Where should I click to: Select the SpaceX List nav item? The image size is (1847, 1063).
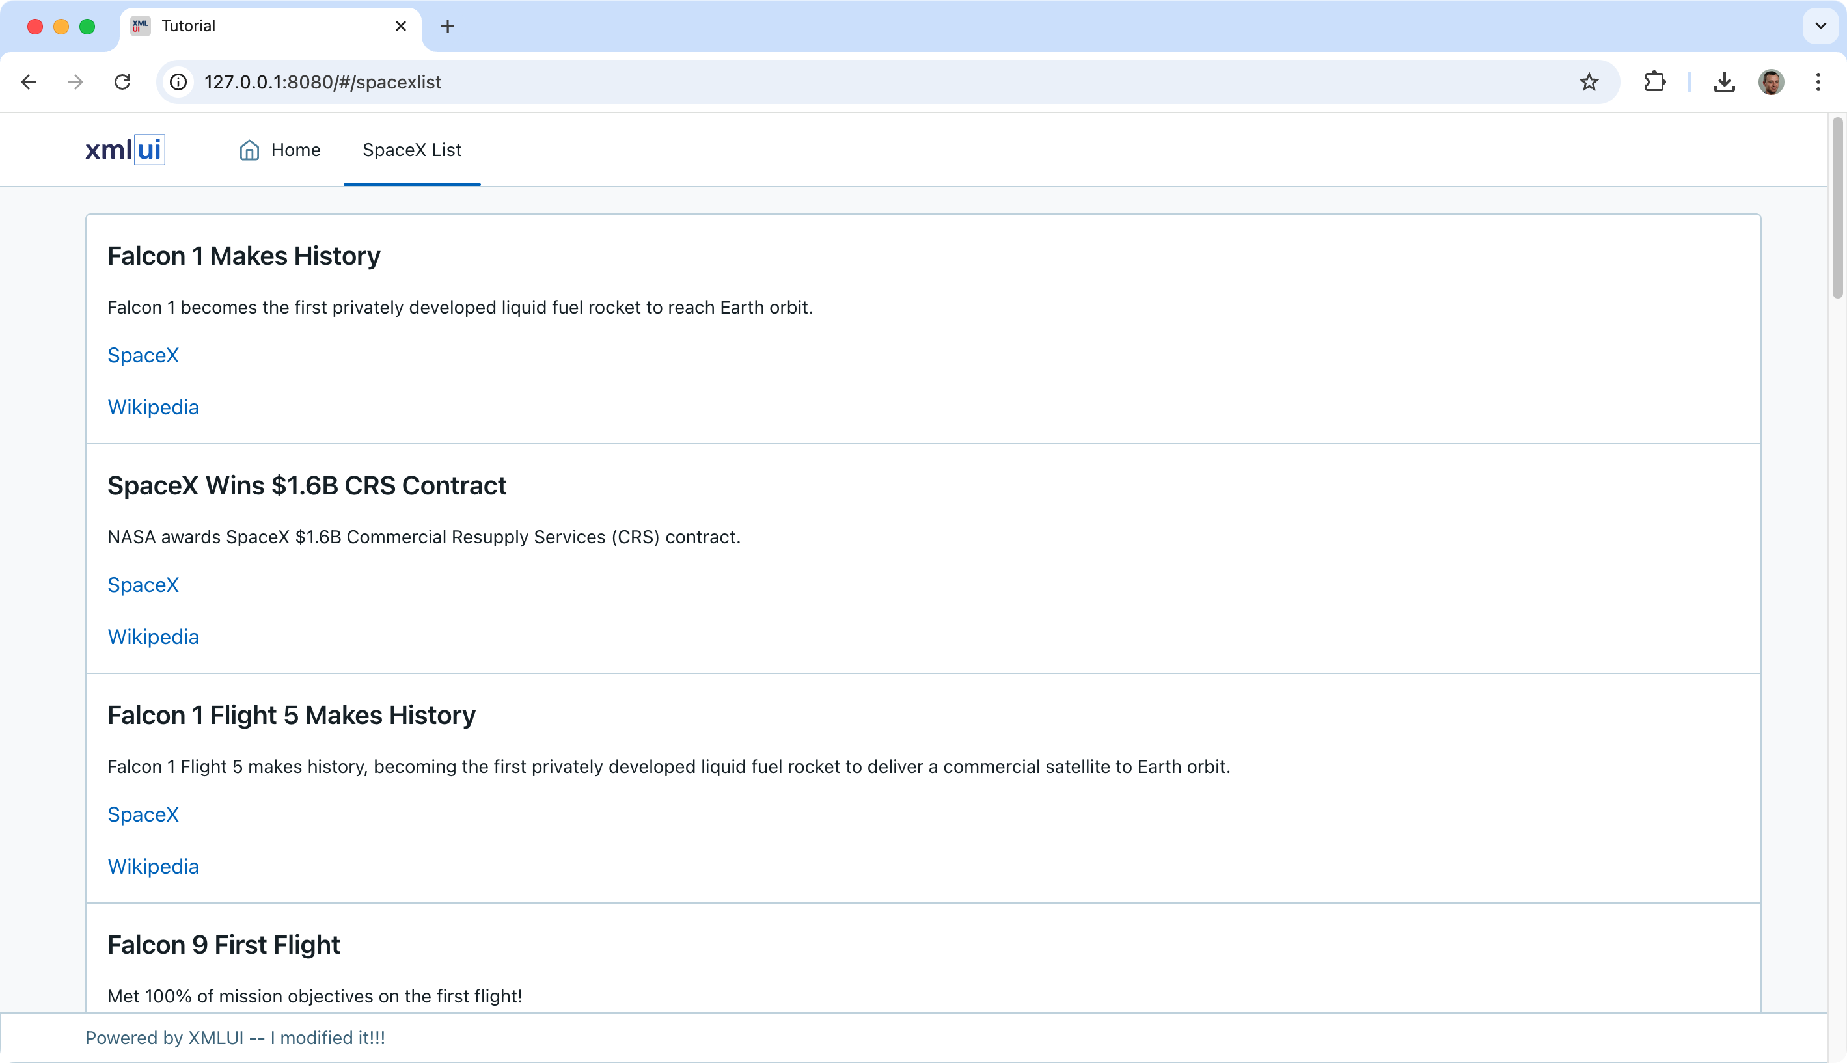[412, 150]
